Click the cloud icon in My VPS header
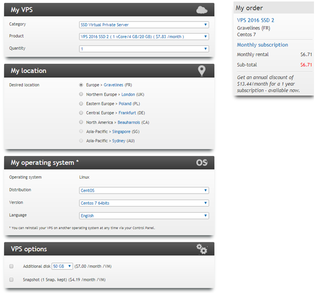This screenshot has width=315, height=294. click(201, 10)
